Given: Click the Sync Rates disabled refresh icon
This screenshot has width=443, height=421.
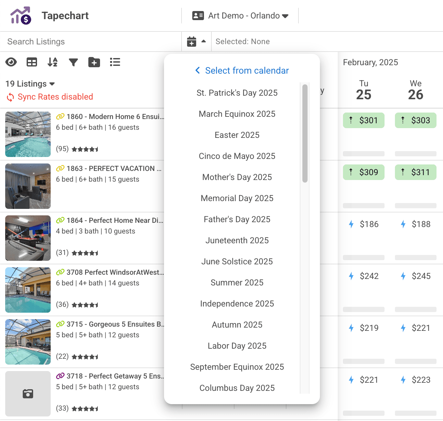Looking at the screenshot, I should [10, 97].
